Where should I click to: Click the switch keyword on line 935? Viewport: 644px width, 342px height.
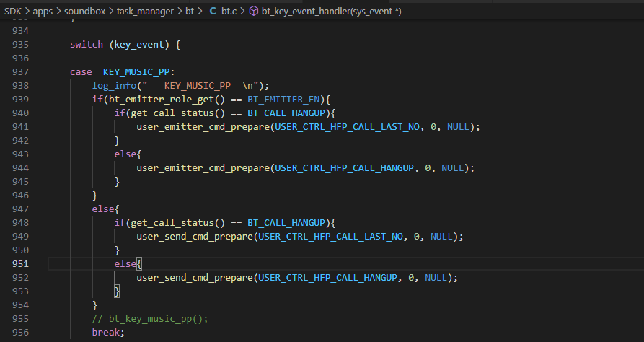tap(87, 45)
